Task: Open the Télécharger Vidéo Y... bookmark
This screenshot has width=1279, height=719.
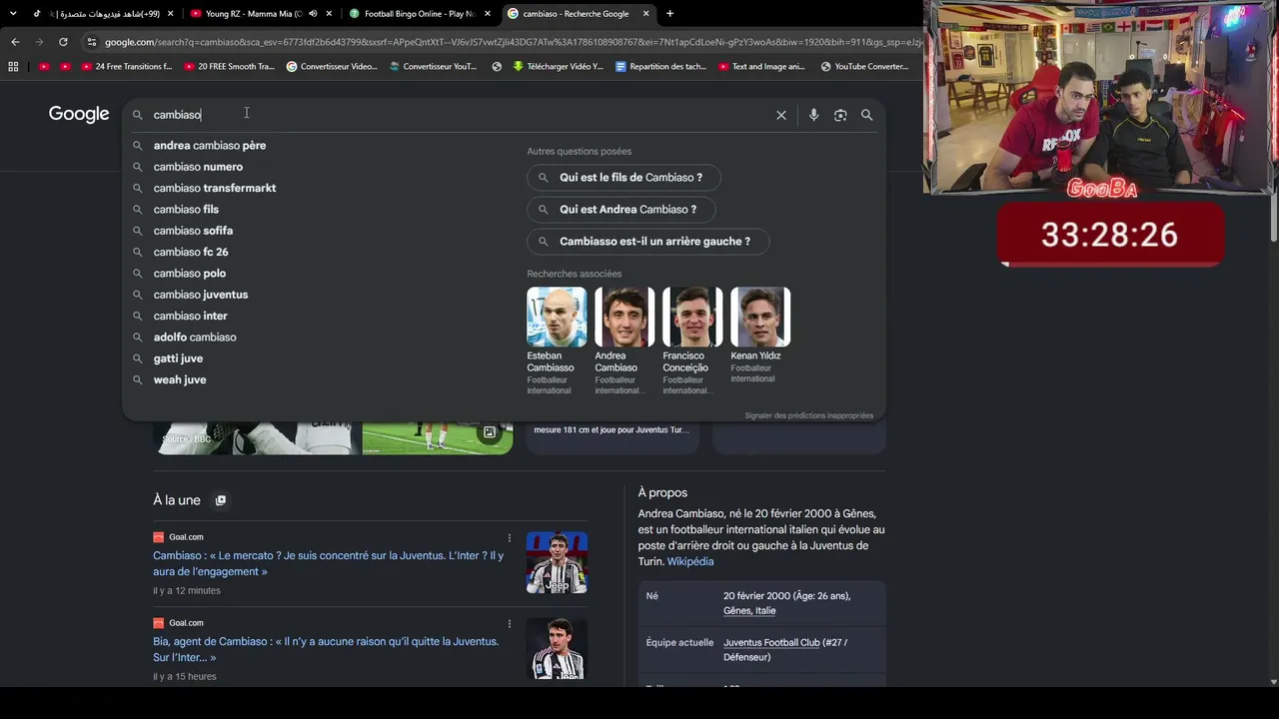Action: pyautogui.click(x=558, y=67)
